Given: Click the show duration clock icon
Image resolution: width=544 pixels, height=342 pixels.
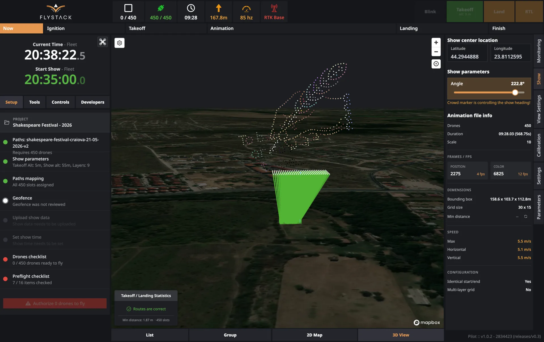Looking at the screenshot, I should (x=191, y=8).
